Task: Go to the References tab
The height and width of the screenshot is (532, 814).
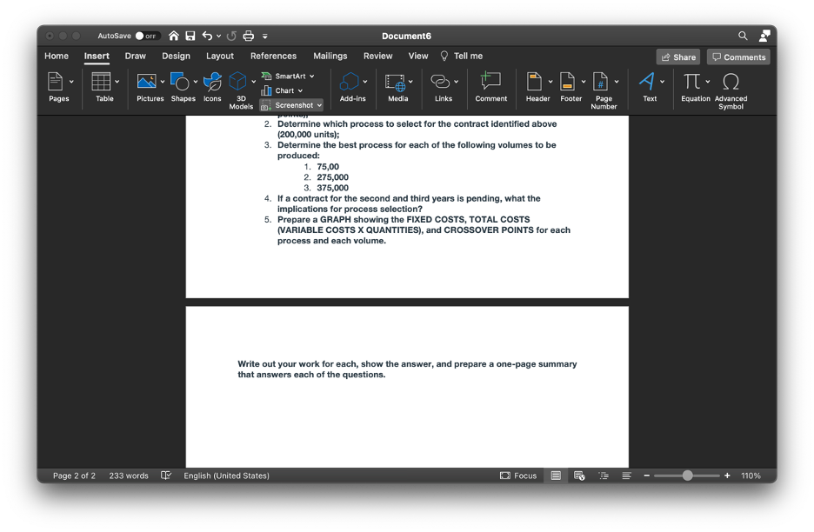Action: click(x=274, y=56)
